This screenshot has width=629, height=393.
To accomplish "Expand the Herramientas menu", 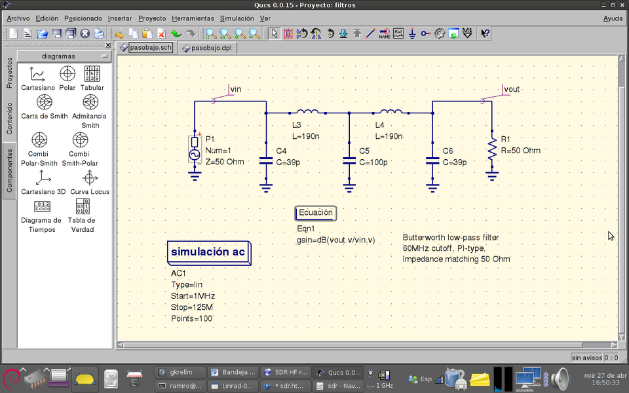I will pos(193,18).
